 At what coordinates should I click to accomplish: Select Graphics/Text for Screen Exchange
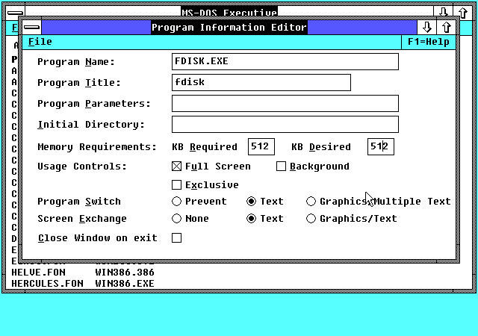click(x=311, y=218)
